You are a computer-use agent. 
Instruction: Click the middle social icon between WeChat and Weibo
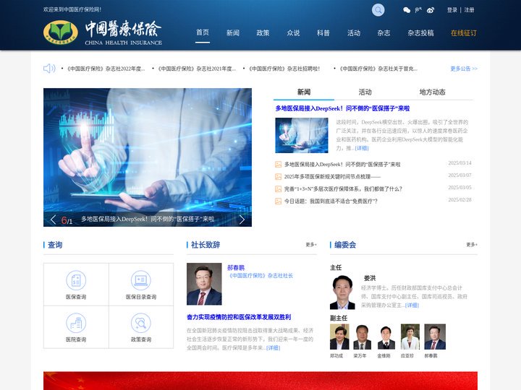[x=418, y=10]
